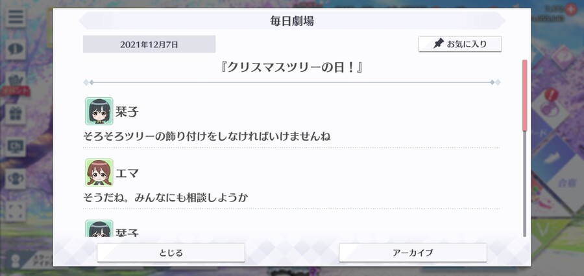The height and width of the screenshot is (276, 584).
Task: Click the pink scrollbar thumb
Action: pyautogui.click(x=524, y=96)
